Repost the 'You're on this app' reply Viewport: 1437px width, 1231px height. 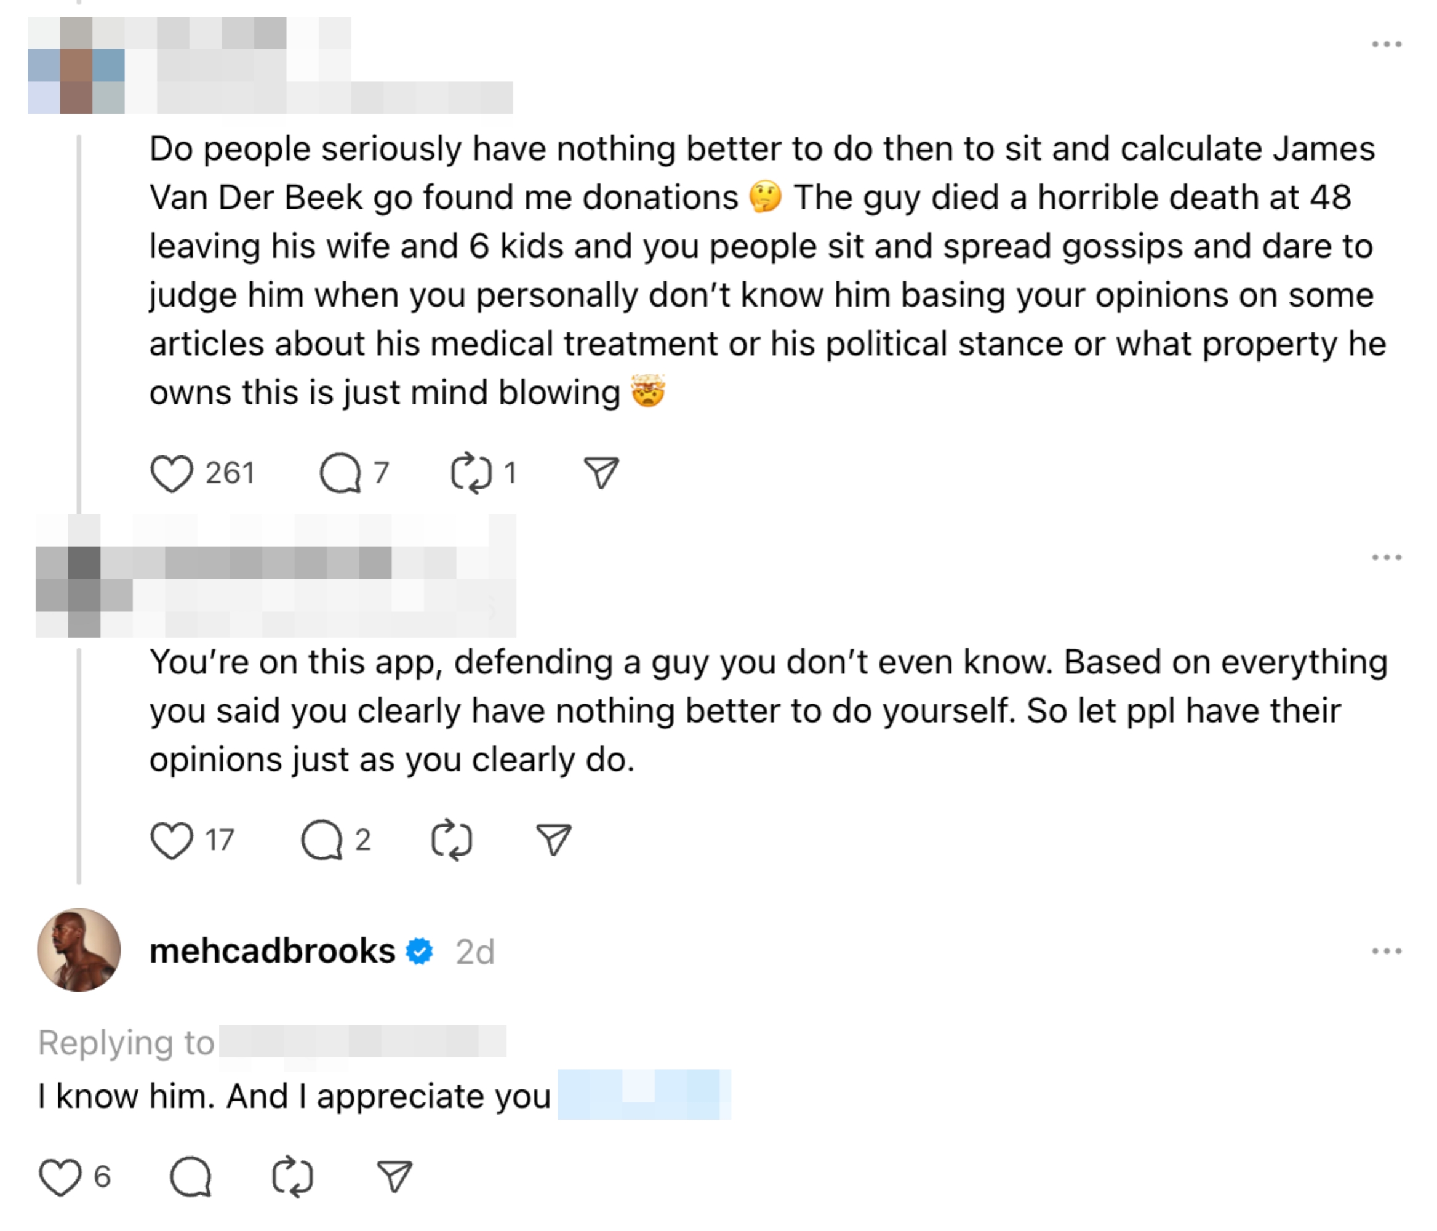[x=452, y=841]
